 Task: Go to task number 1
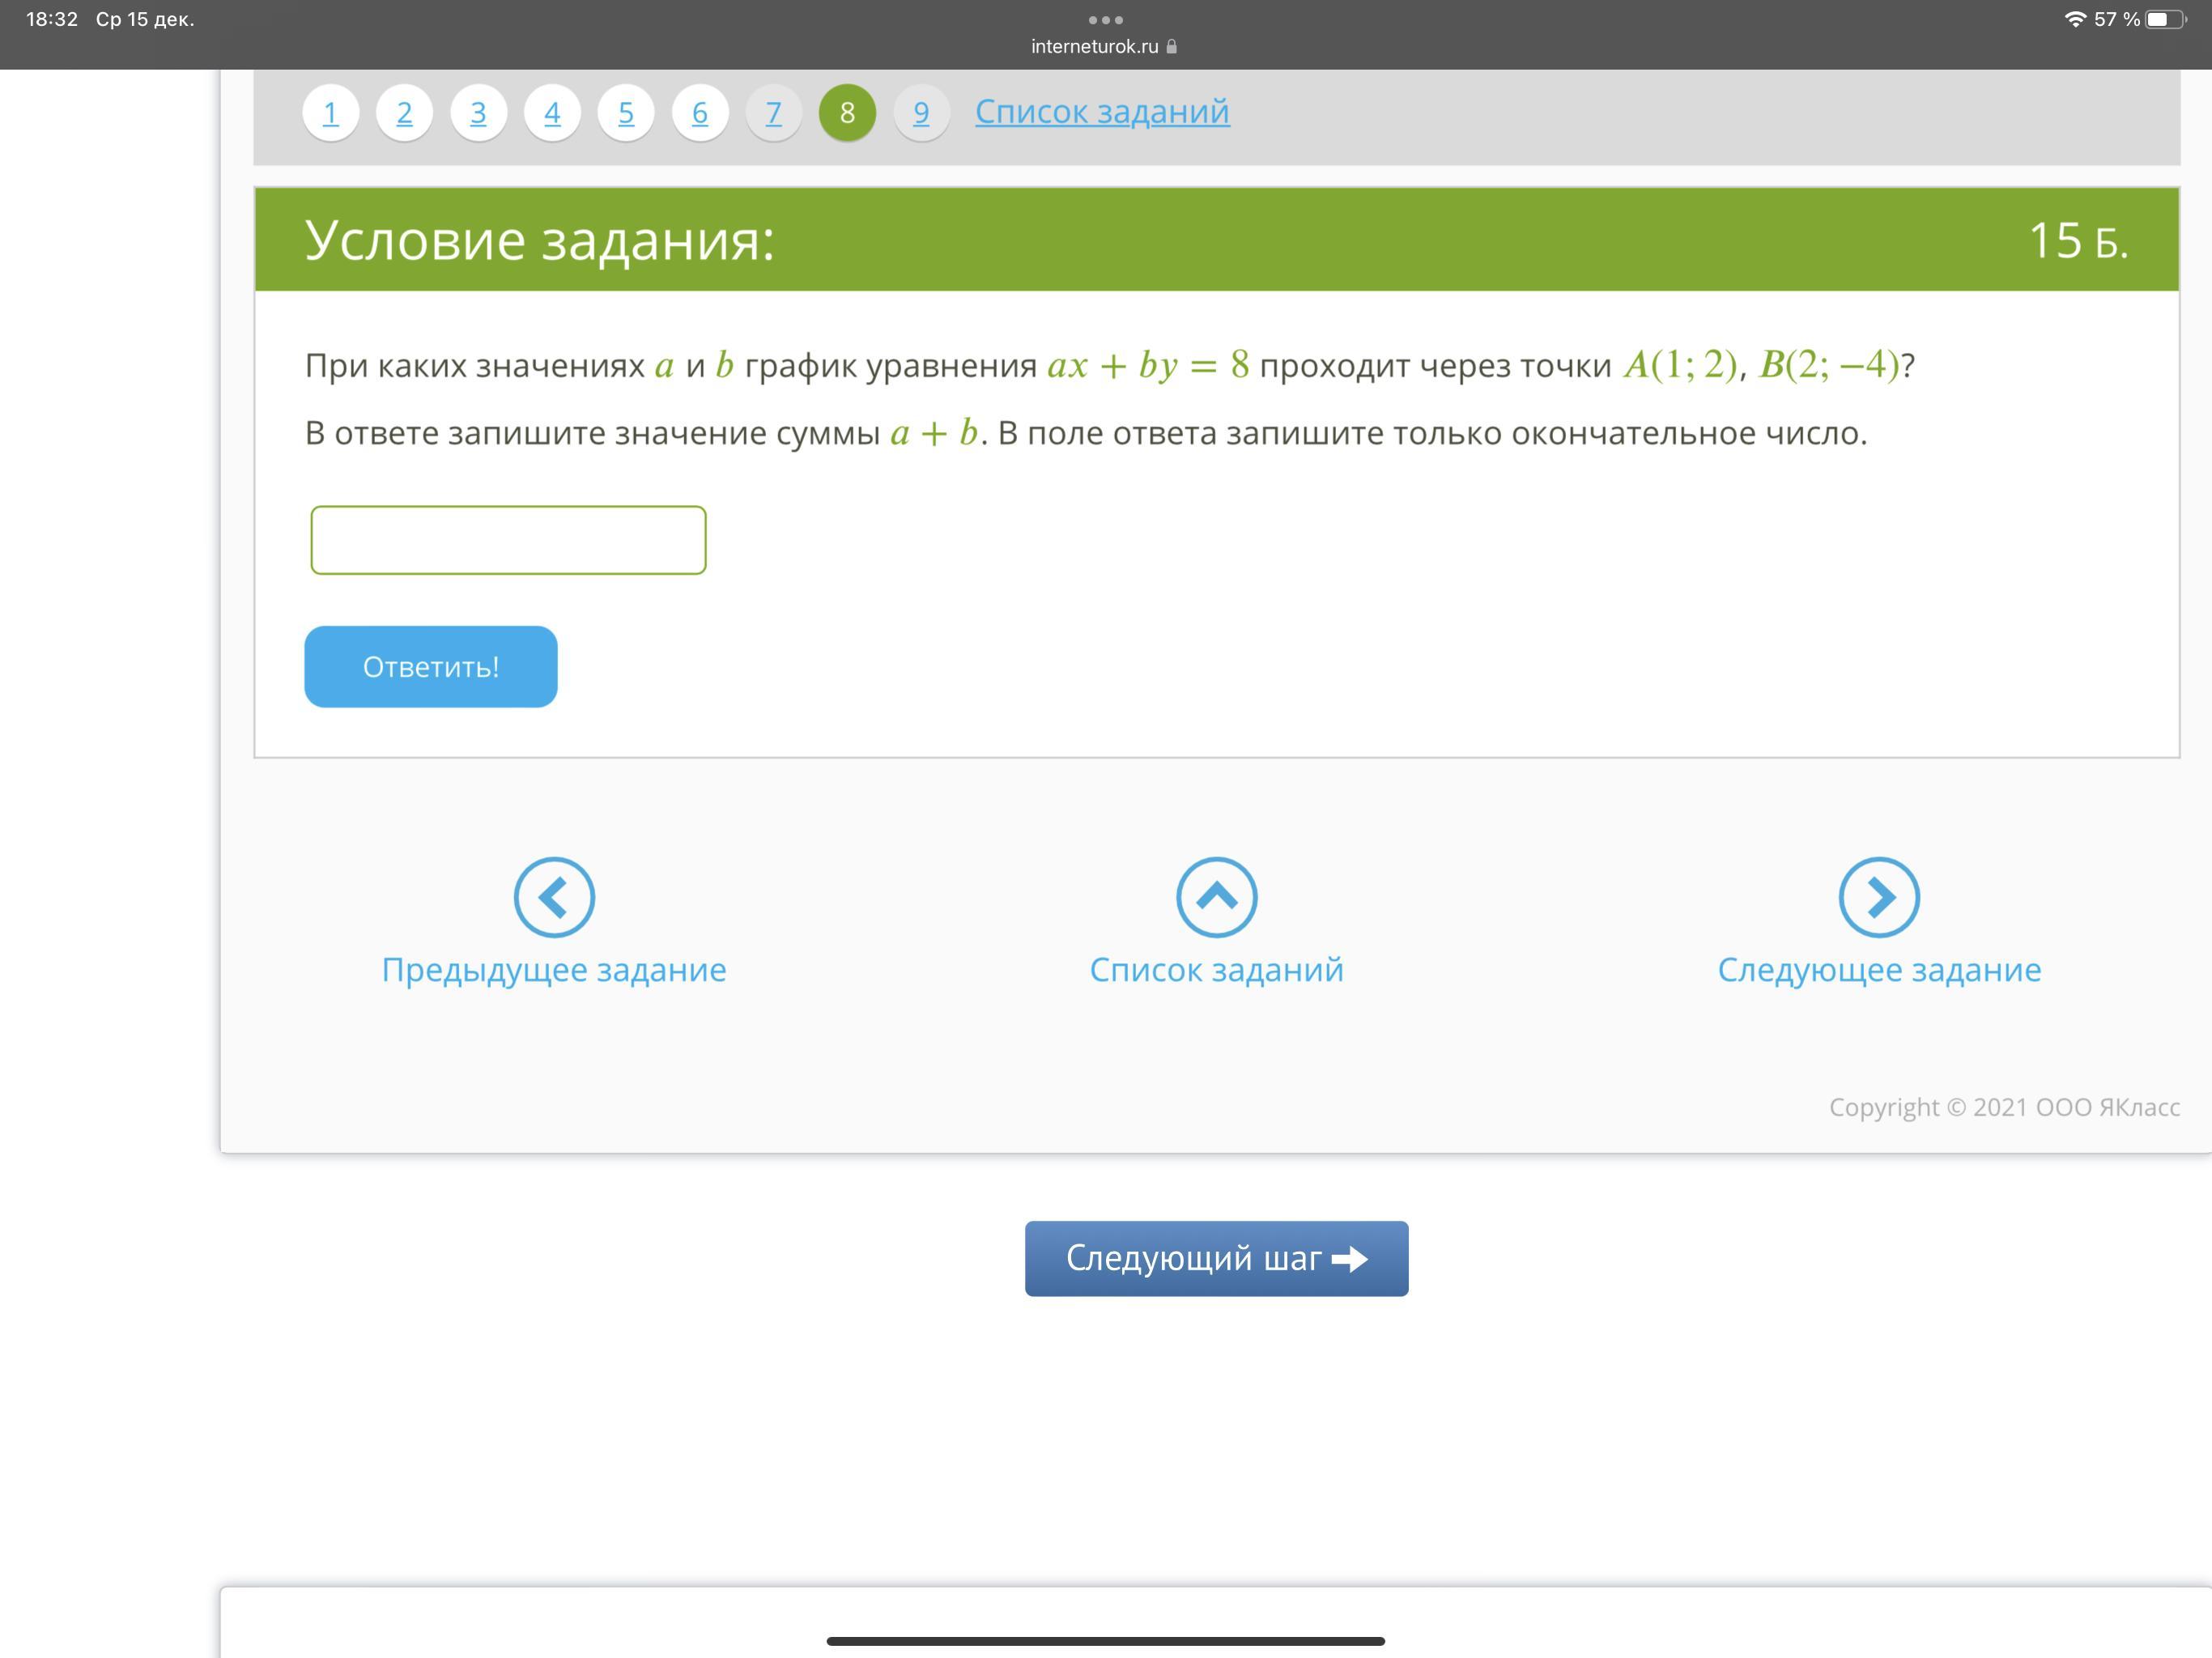331,113
